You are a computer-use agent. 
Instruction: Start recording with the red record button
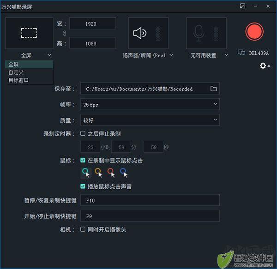pyautogui.click(x=254, y=32)
